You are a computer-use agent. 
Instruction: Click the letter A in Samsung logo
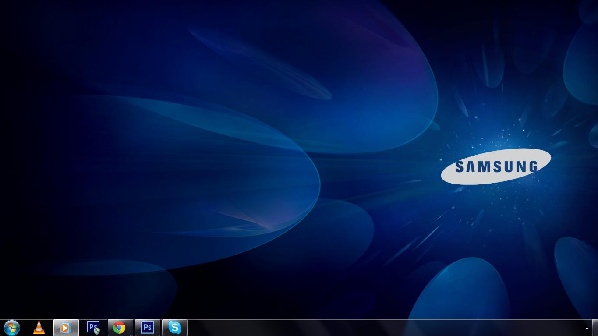pyautogui.click(x=470, y=167)
